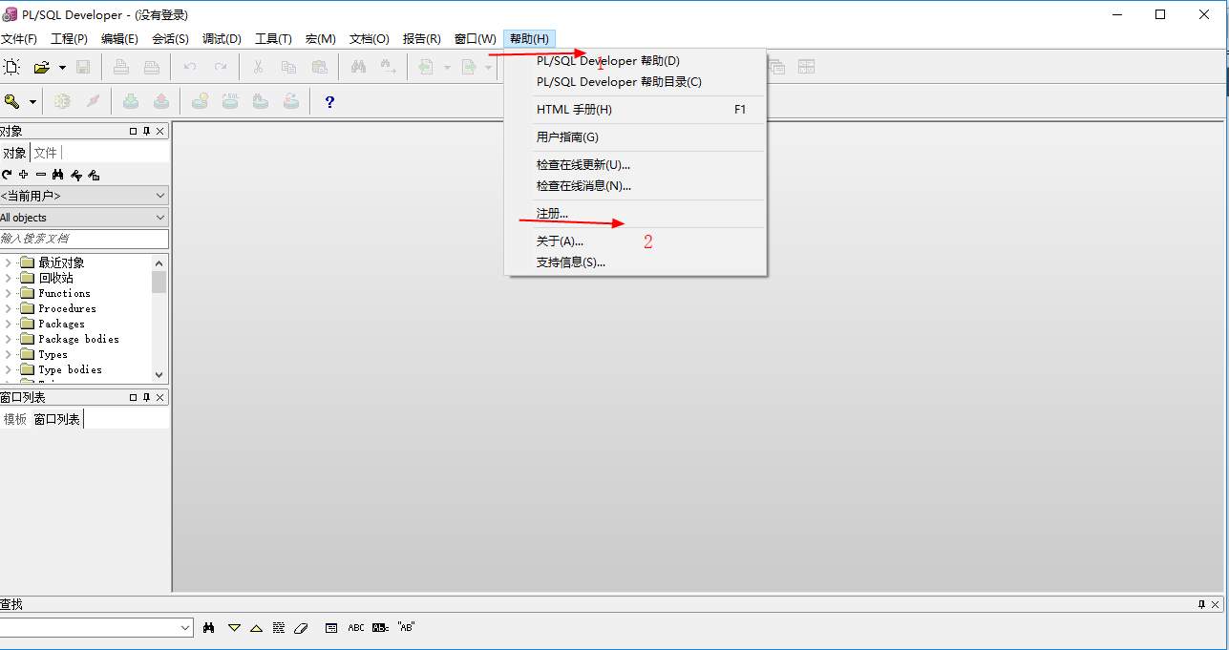Toggle the pin on the 窗口列表 panel
The height and width of the screenshot is (650, 1229).
point(146,397)
